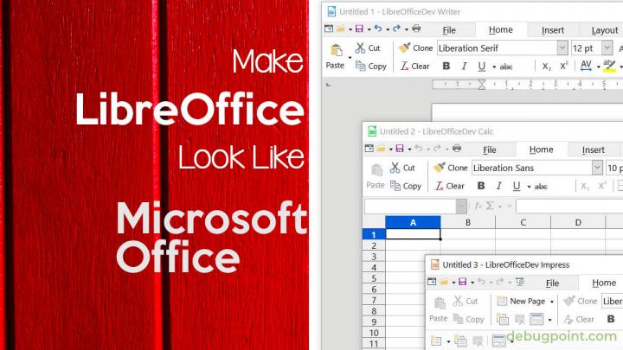Select the Home tab in Impress
623x350 pixels.
(604, 283)
